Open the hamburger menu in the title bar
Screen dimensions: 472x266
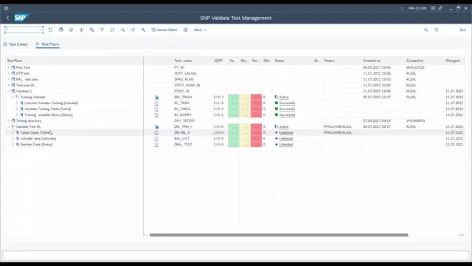tap(6, 8)
